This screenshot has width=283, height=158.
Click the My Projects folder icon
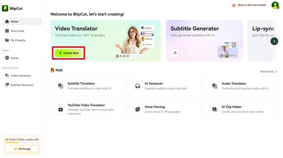click(7, 40)
